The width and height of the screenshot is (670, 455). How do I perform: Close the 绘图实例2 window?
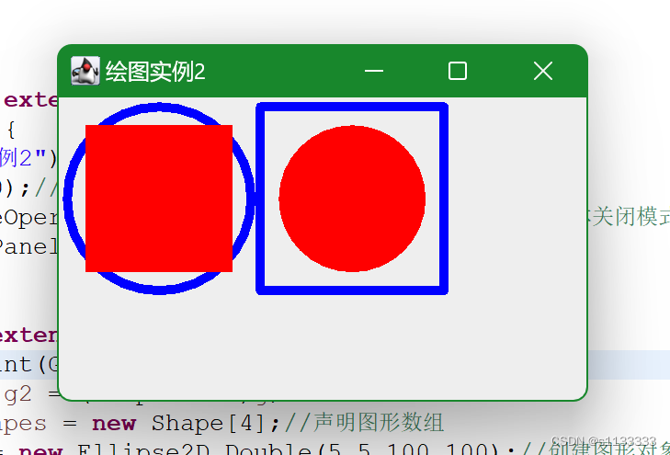(x=543, y=71)
